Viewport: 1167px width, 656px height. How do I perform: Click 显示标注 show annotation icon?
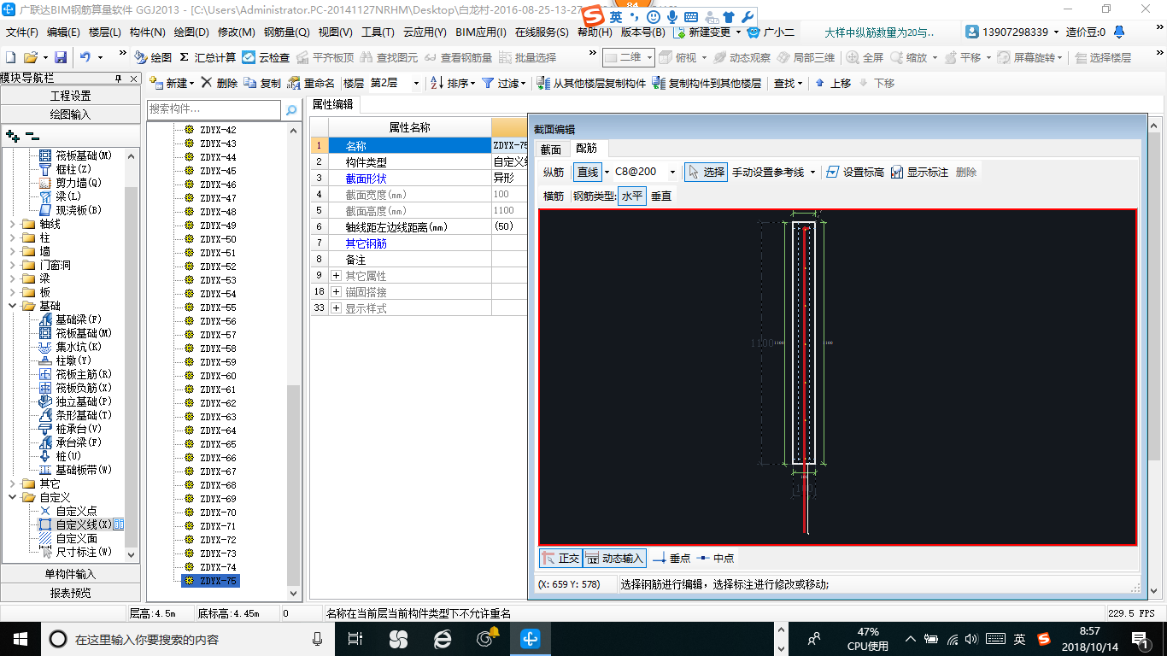[919, 172]
